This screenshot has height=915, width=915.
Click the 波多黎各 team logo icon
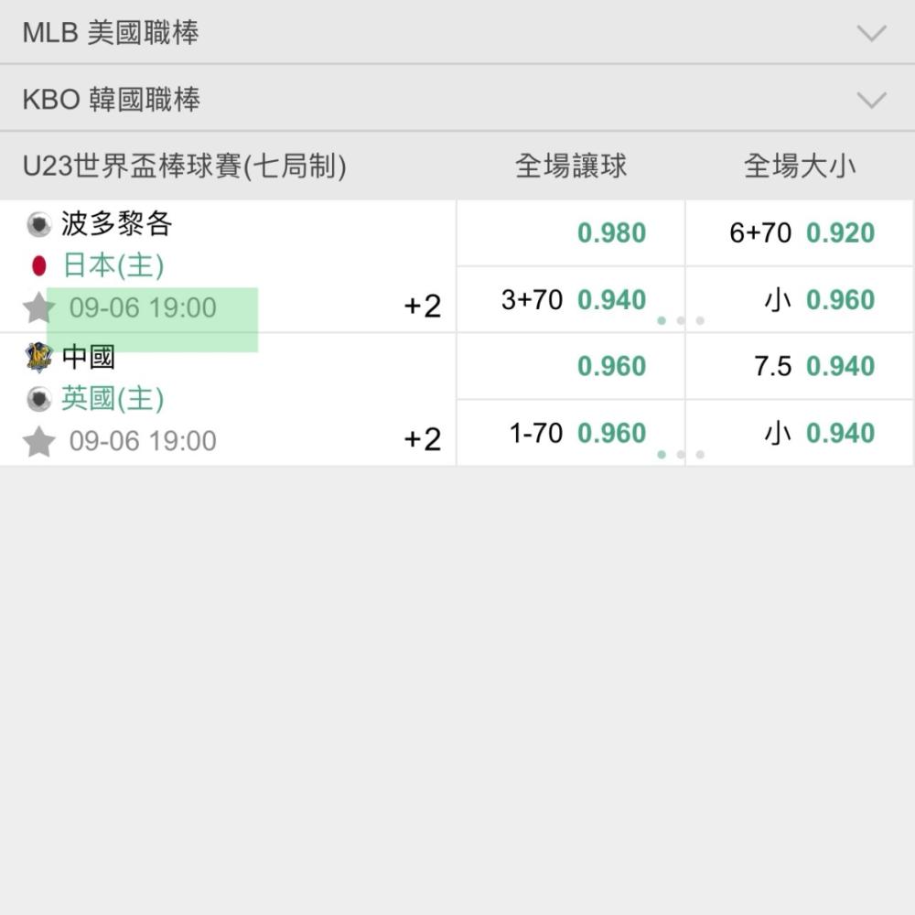(x=38, y=225)
